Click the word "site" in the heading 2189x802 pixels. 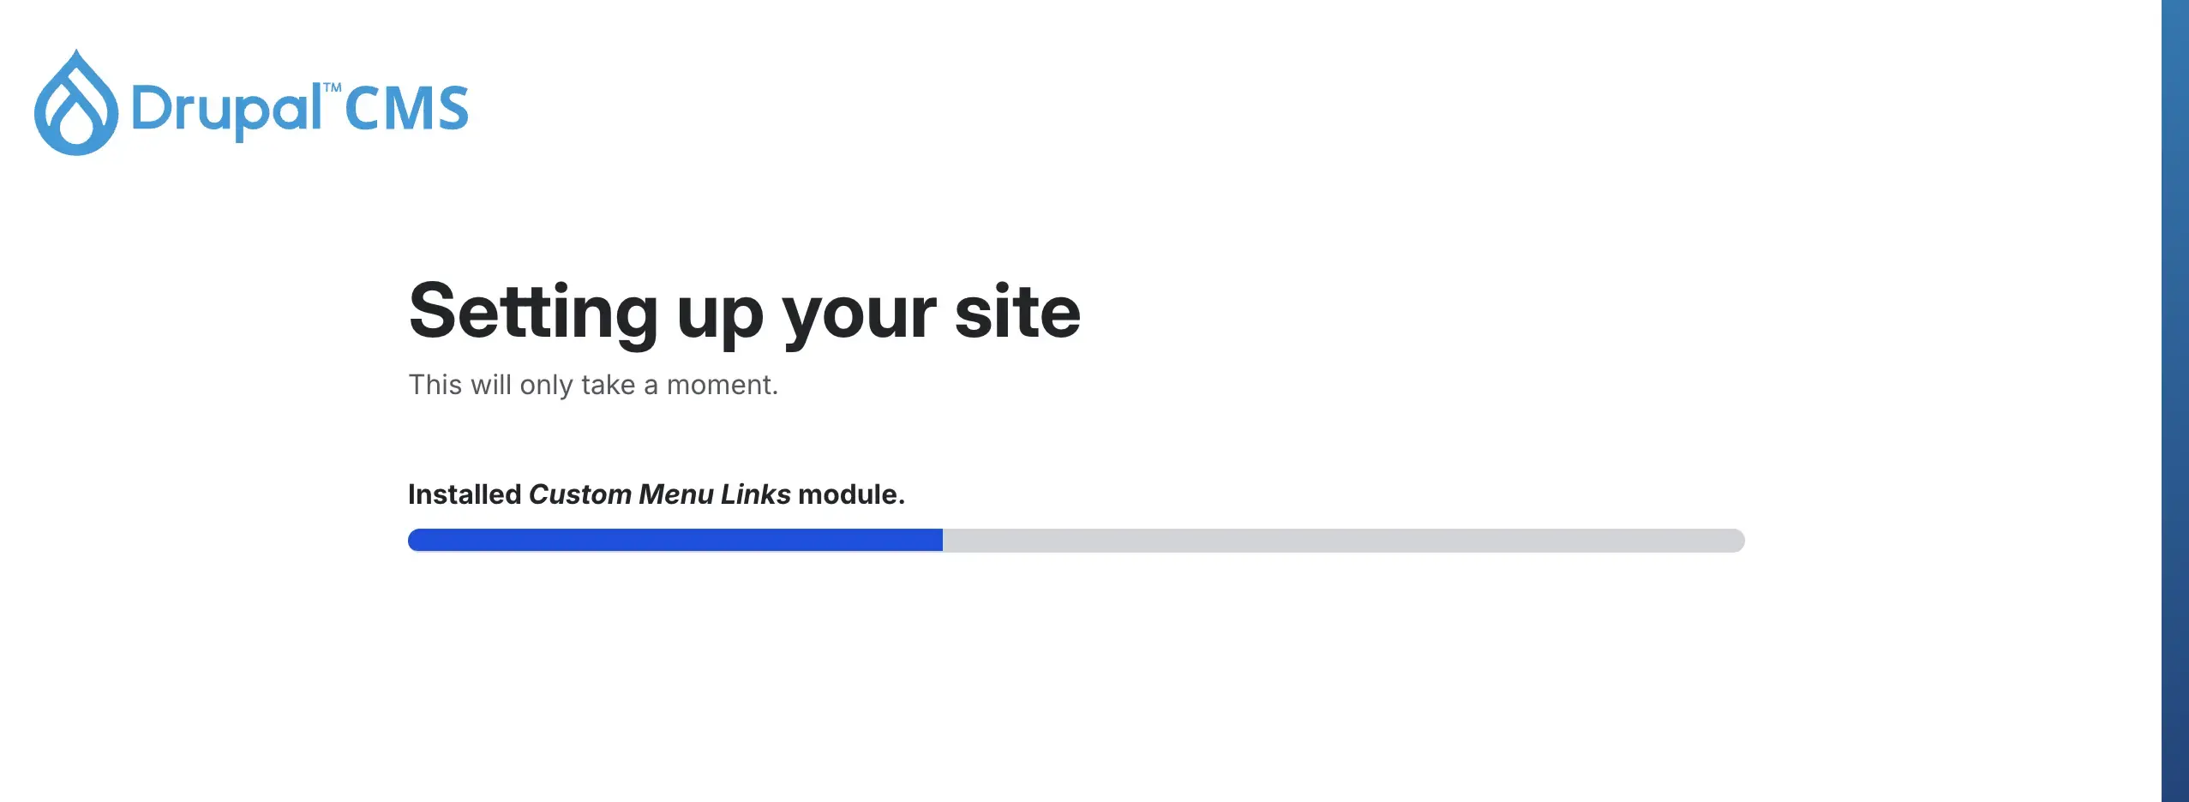(x=1017, y=312)
